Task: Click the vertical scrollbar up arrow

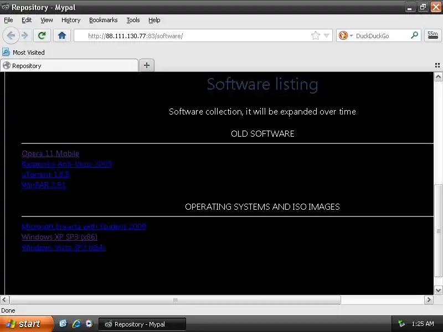Action: (438, 77)
